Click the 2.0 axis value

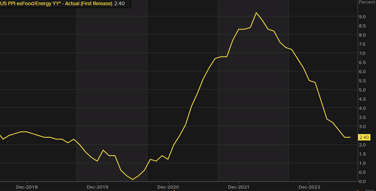point(362,145)
